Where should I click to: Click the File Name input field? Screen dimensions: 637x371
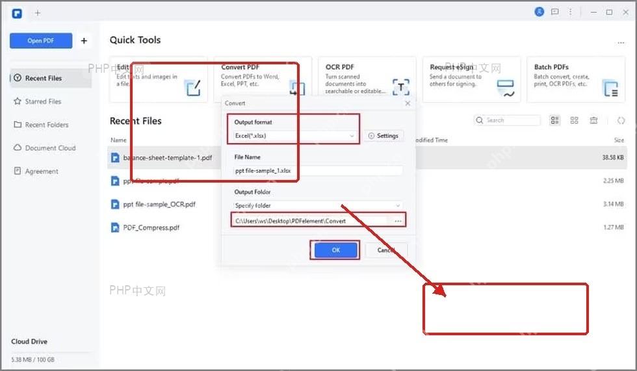(318, 170)
